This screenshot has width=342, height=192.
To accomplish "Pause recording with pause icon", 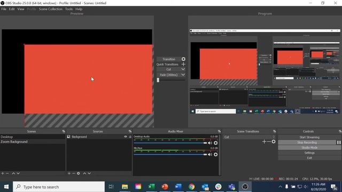I will [339, 142].
